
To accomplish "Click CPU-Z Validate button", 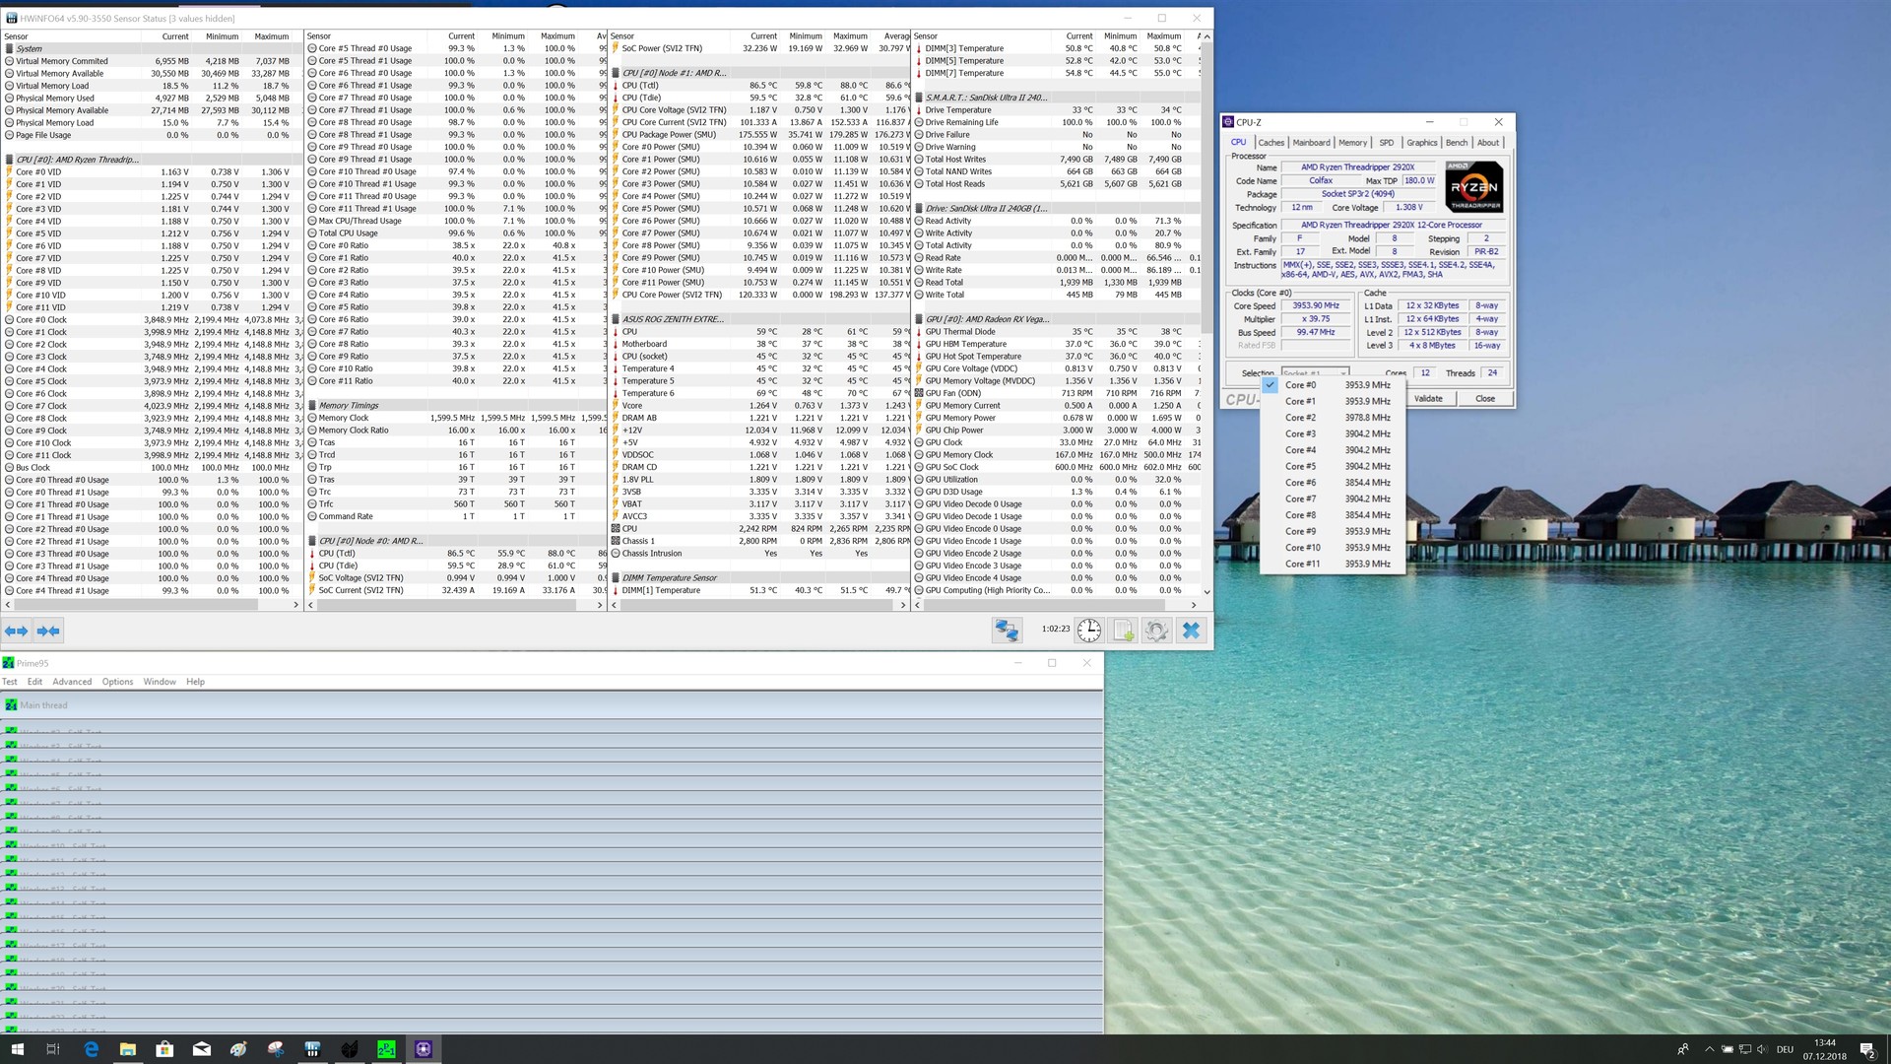I will pyautogui.click(x=1428, y=398).
